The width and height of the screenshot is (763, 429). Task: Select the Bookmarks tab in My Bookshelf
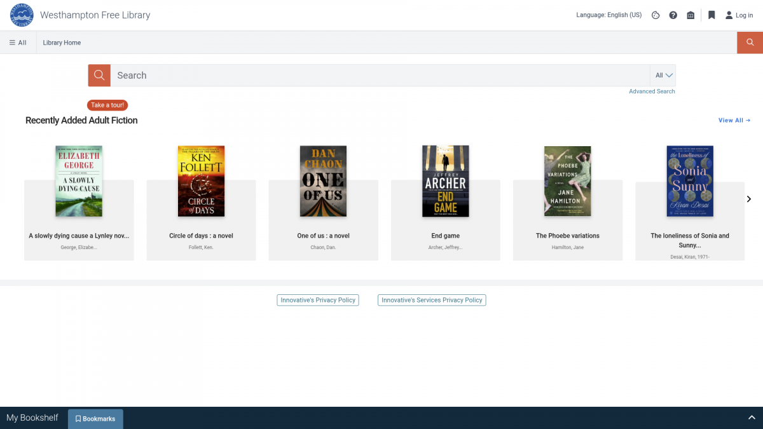coord(95,419)
